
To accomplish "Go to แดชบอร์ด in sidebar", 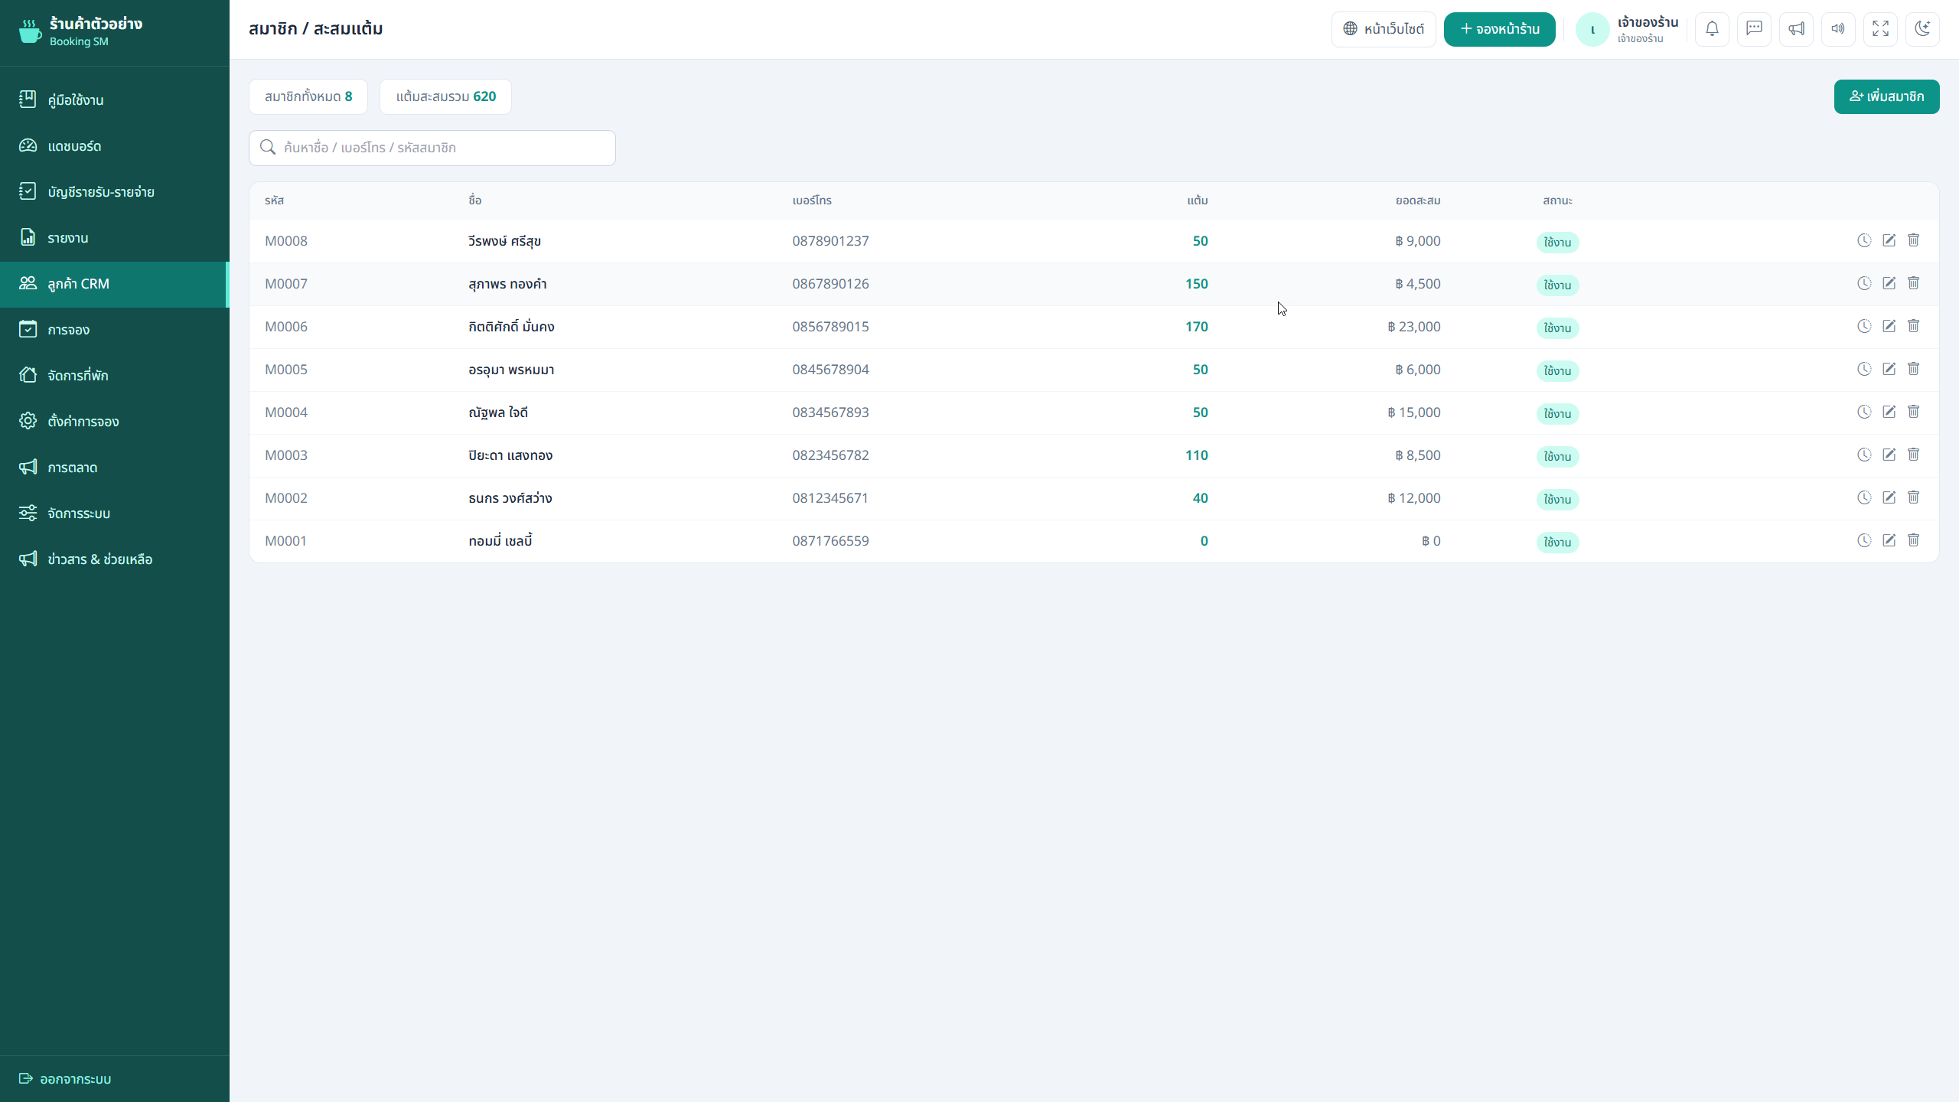I will point(115,145).
